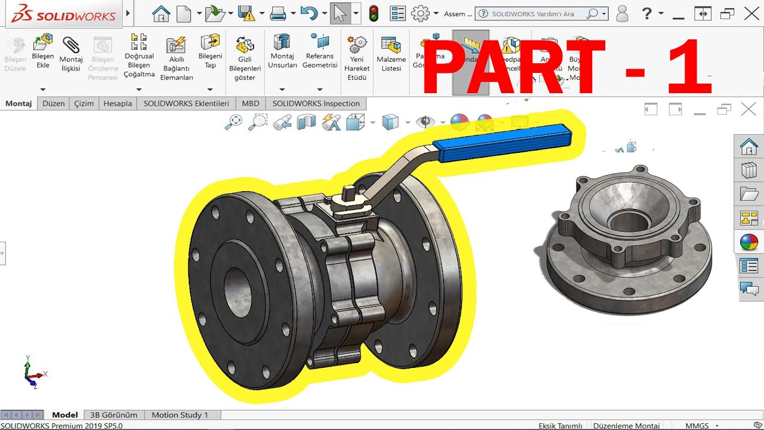Open Appearances sphere in task pane
The width and height of the screenshot is (764, 430).
[748, 242]
